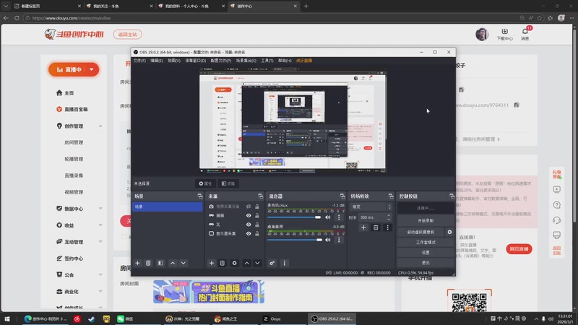Open OBS 工具(T) menu
Viewport: 578px width, 325px height.
coord(267,61)
